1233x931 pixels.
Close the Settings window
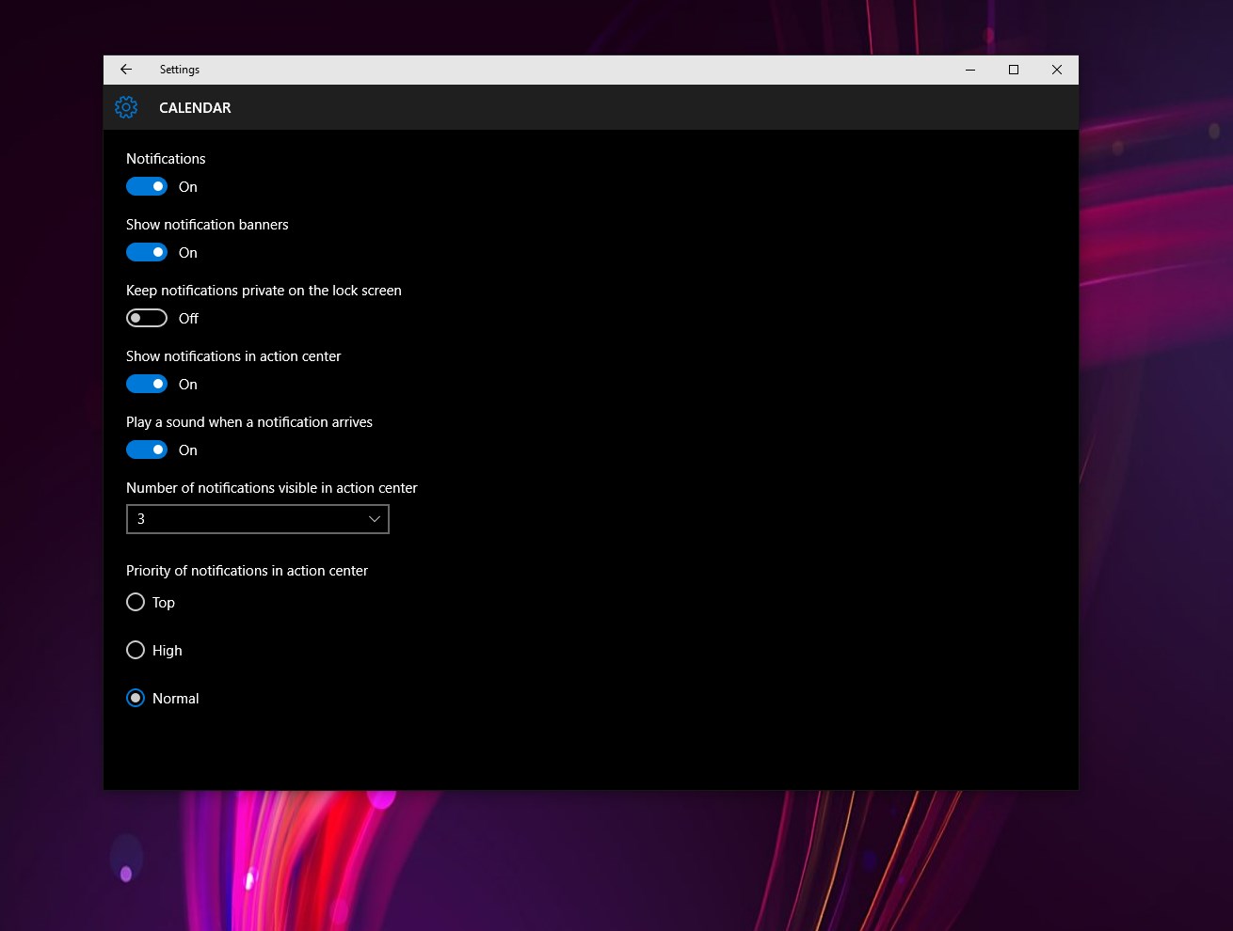1057,70
